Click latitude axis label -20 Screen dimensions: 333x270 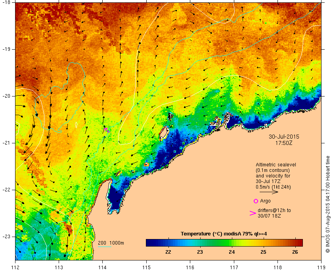pos(6,96)
